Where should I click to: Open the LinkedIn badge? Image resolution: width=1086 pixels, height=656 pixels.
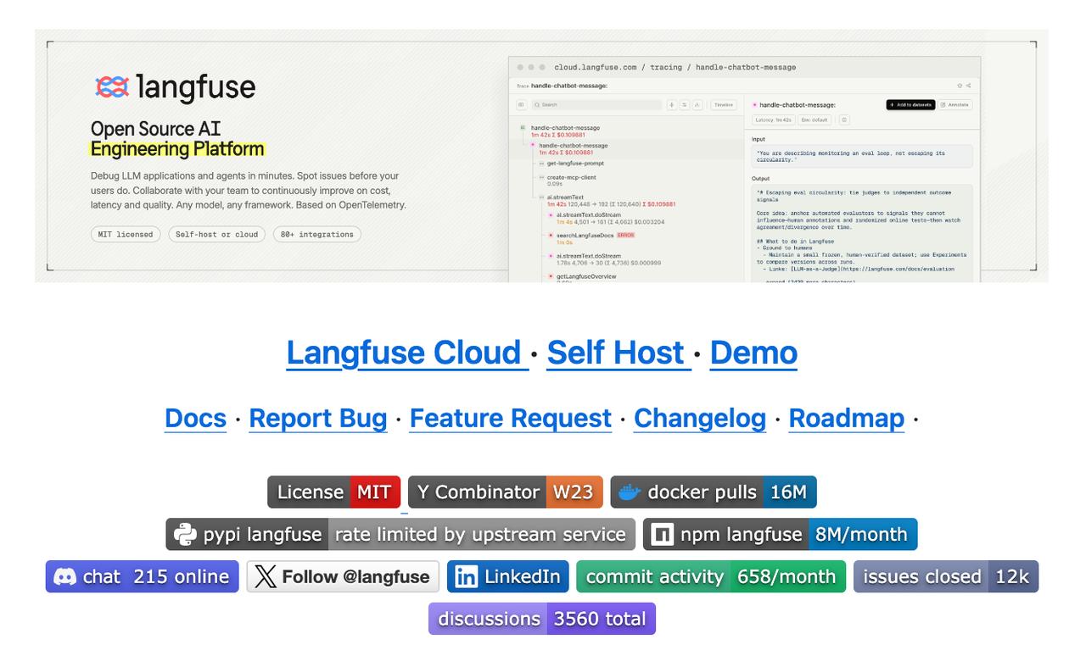(508, 577)
